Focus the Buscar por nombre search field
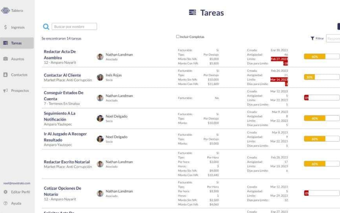This screenshot has height=213, width=340. (74, 26)
